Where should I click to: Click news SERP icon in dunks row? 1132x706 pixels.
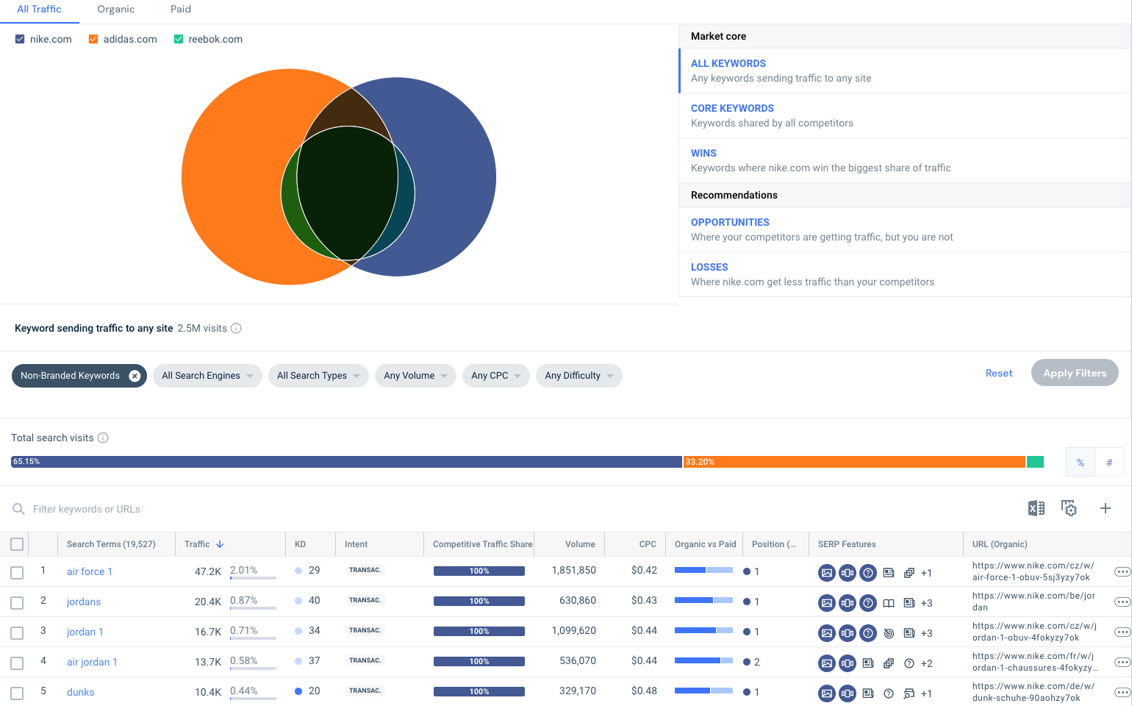click(868, 693)
